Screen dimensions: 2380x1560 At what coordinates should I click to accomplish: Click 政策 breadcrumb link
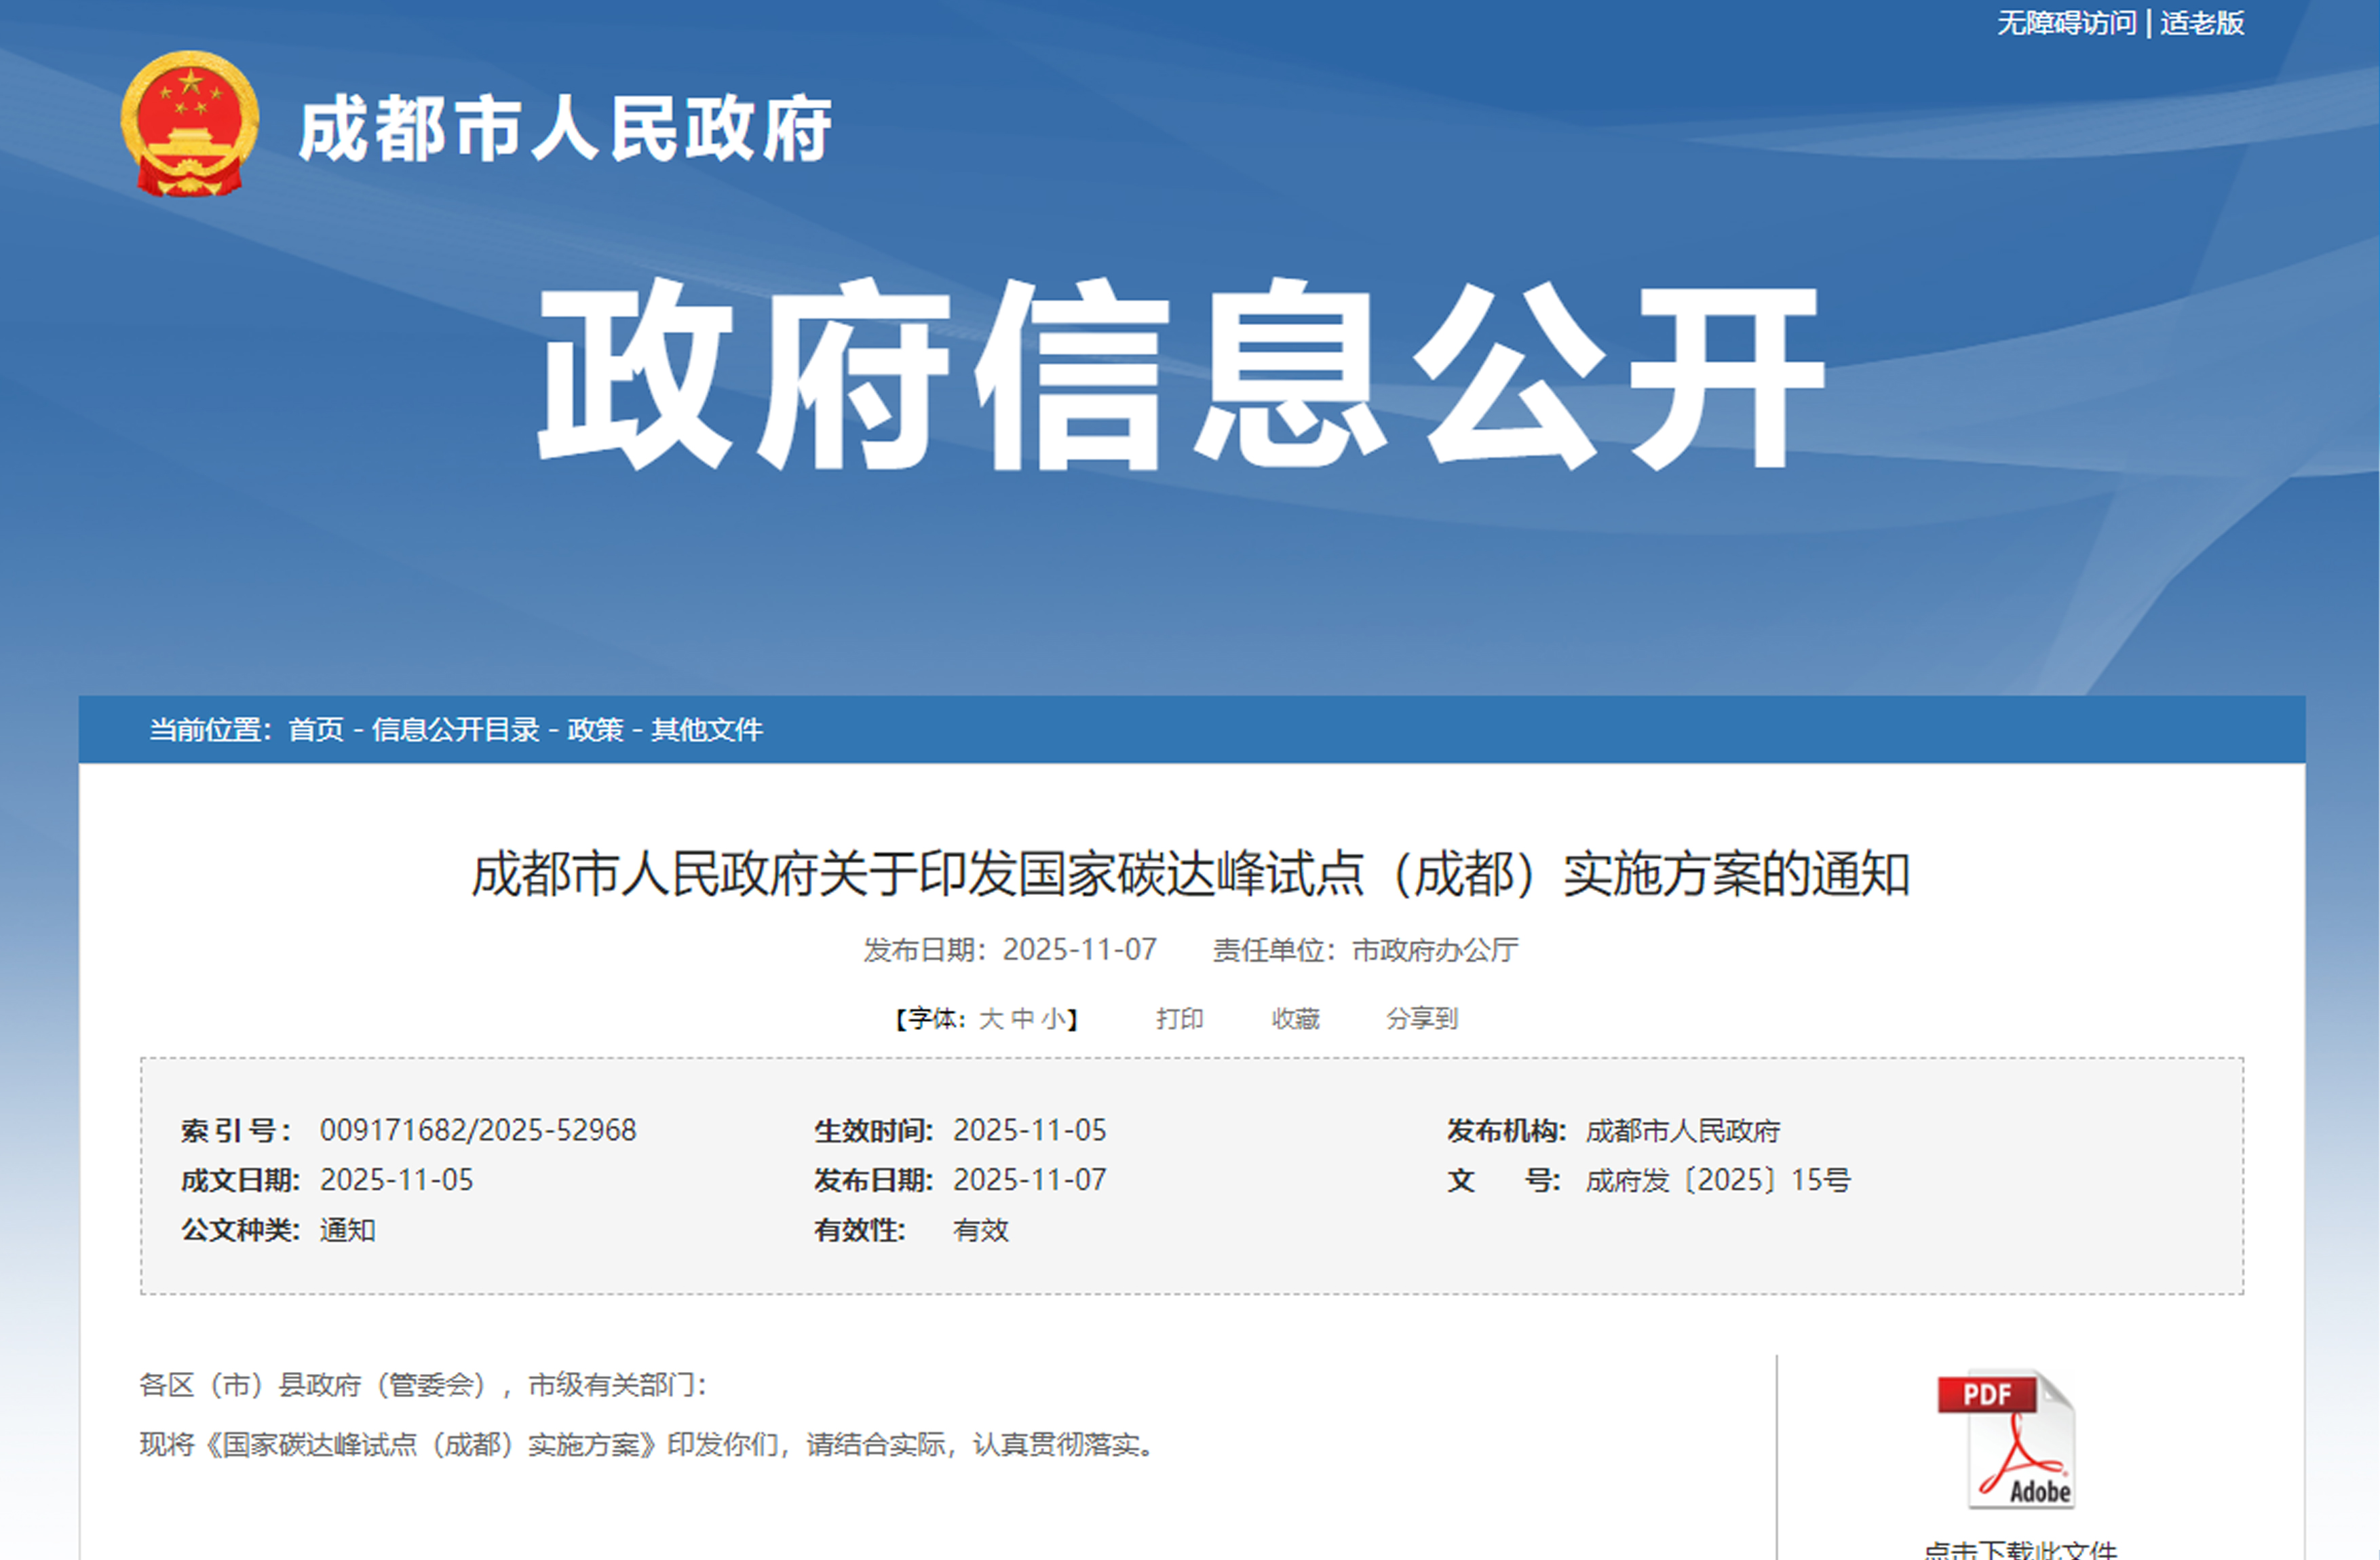click(x=595, y=730)
